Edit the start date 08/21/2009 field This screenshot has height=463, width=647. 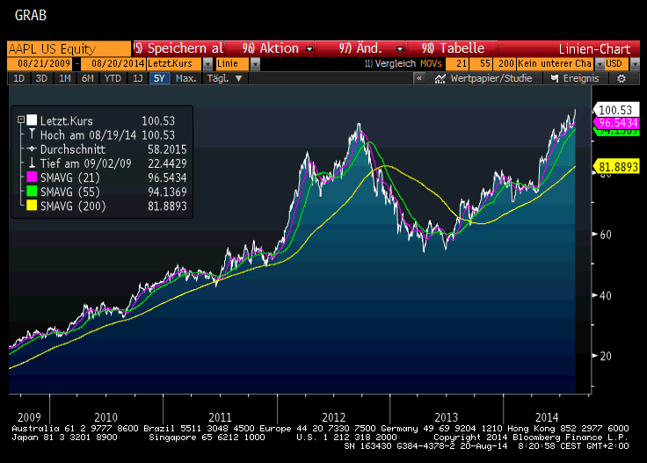[x=40, y=64]
